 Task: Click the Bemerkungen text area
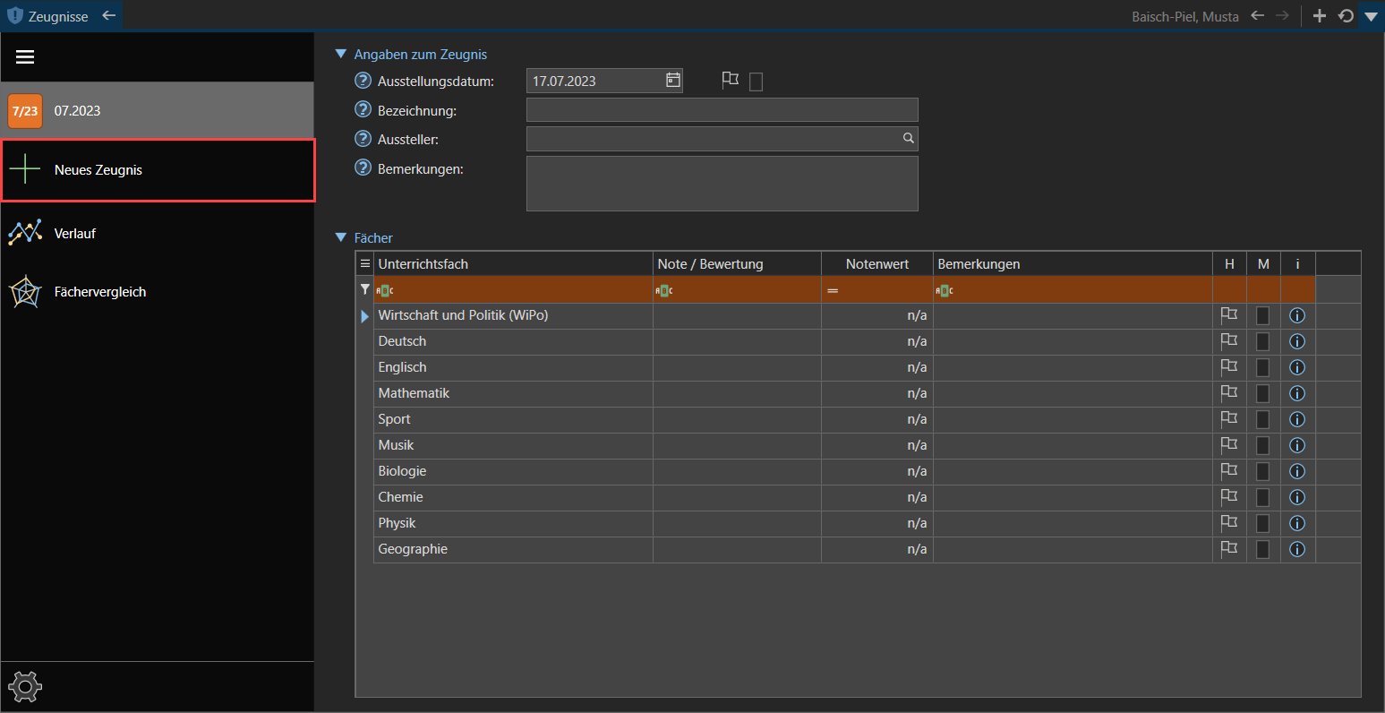point(722,184)
